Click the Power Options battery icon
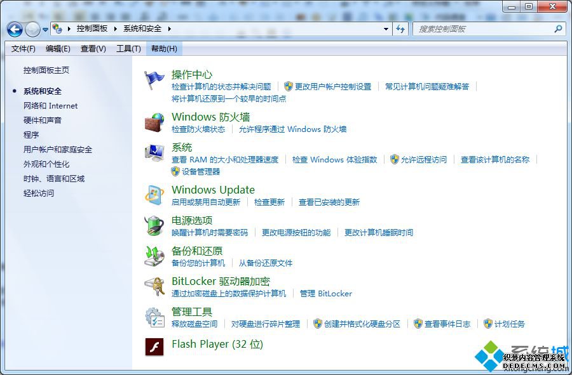The image size is (572, 375). [x=154, y=226]
